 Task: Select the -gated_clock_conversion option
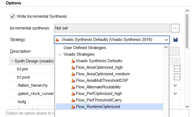tap(35, 94)
